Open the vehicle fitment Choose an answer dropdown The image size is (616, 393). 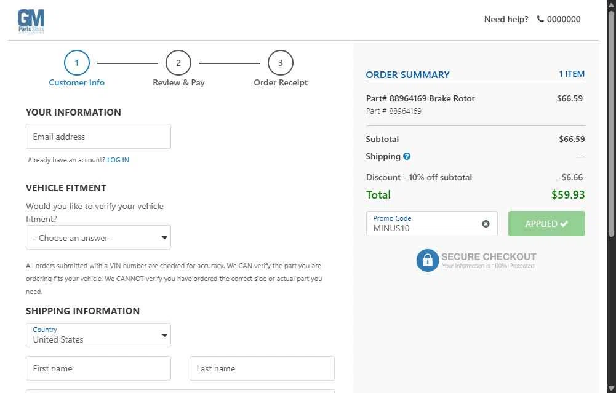click(98, 237)
